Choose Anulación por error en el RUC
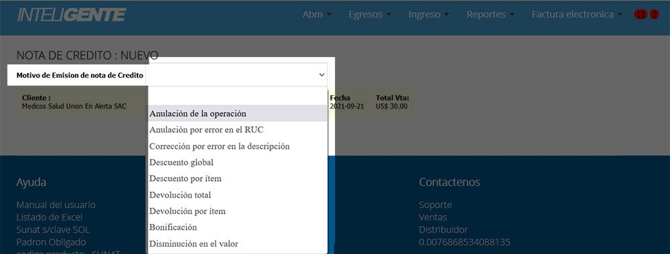The image size is (670, 254). click(238, 129)
